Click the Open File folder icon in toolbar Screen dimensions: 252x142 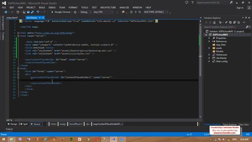[24, 12]
